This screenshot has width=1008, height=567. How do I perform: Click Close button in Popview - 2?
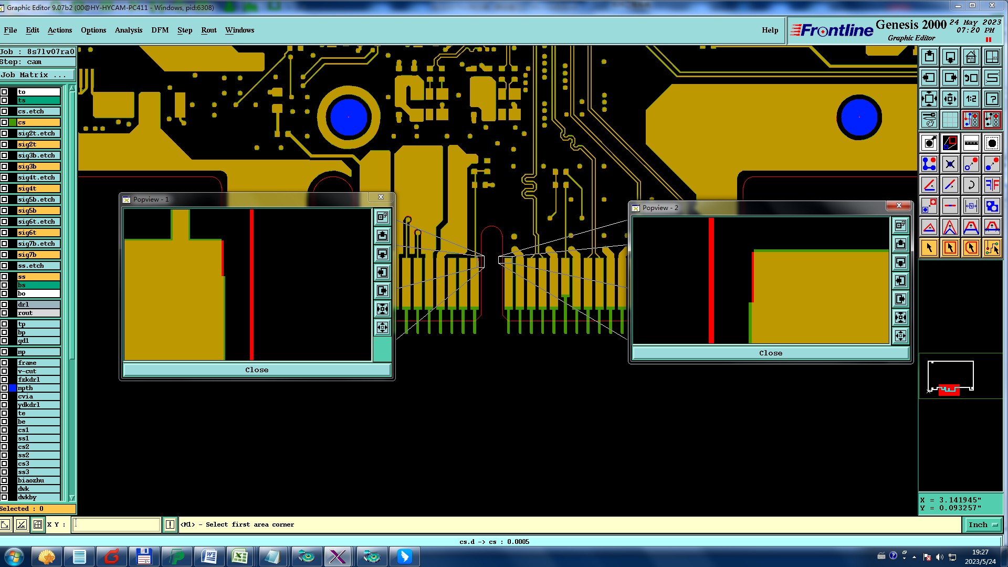(771, 353)
